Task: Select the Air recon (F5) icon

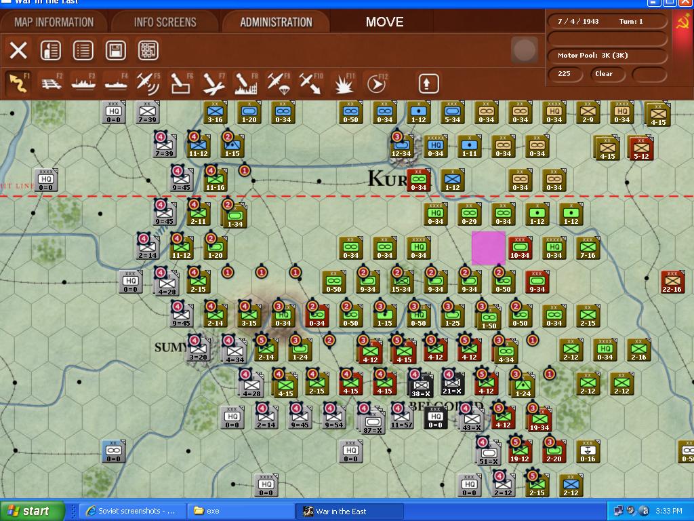Action: [x=148, y=83]
